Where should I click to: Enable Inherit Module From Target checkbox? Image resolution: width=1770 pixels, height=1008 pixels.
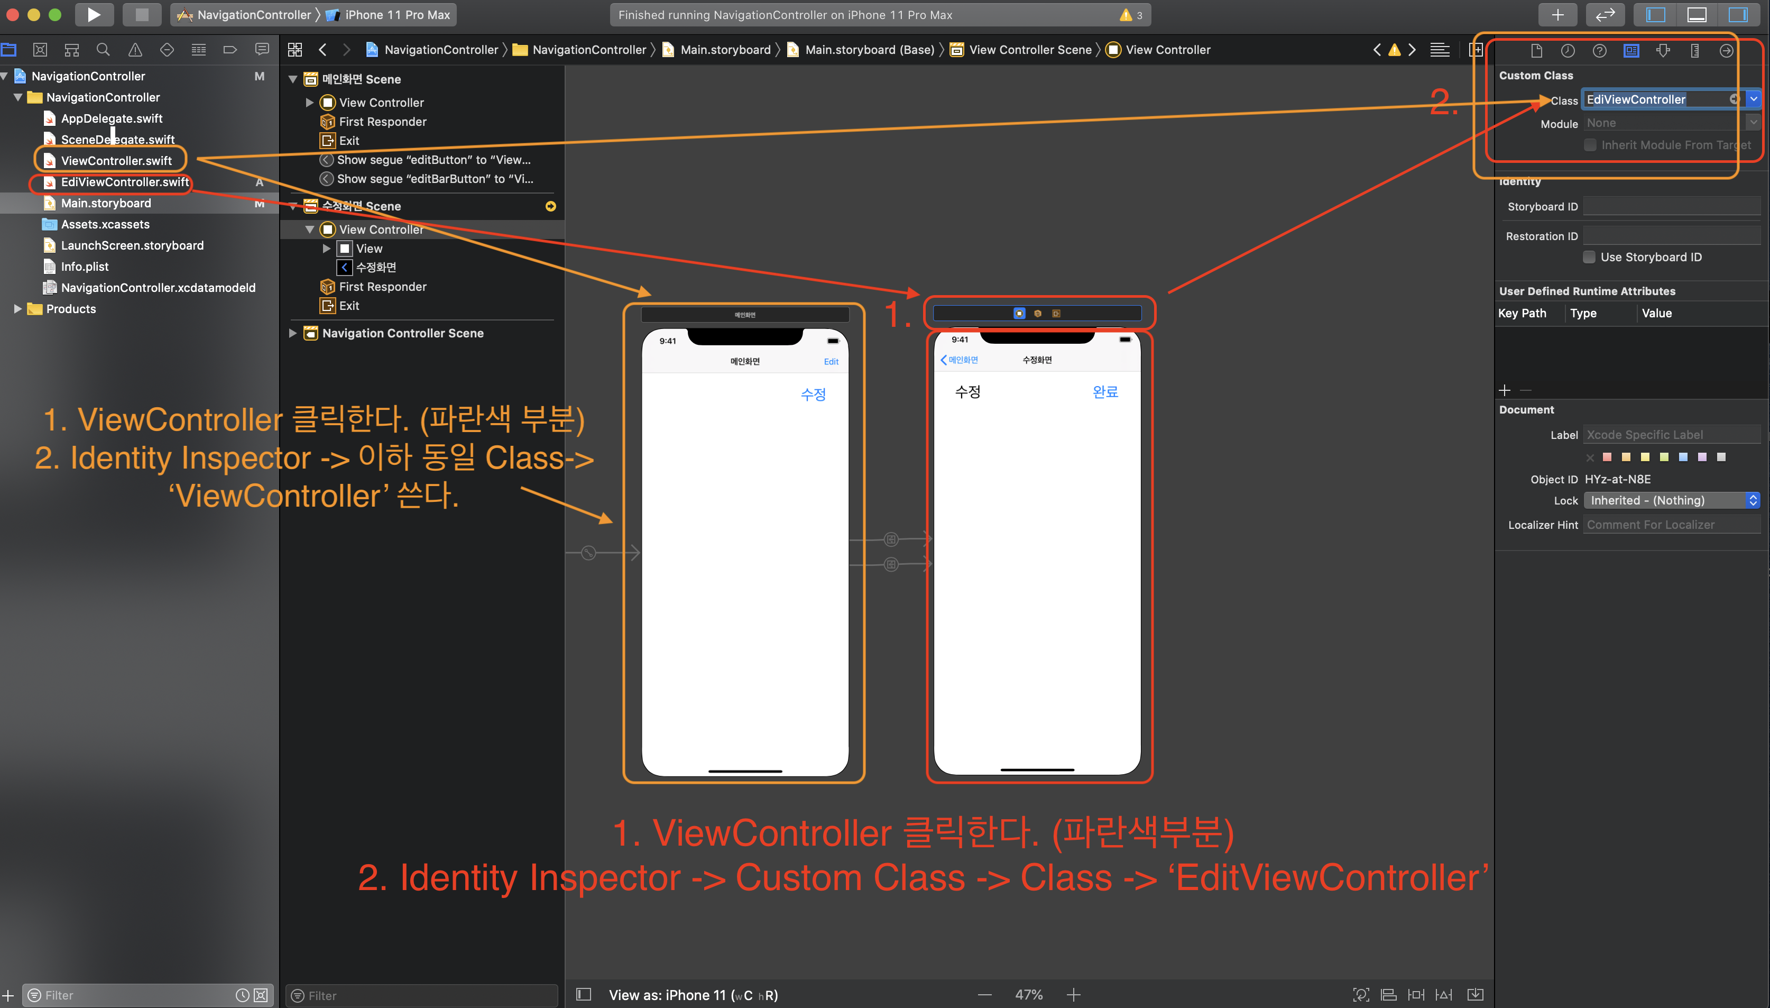(1590, 145)
